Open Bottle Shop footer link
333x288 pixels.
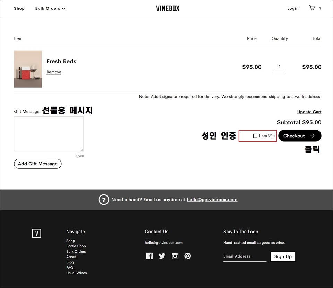pos(76,246)
